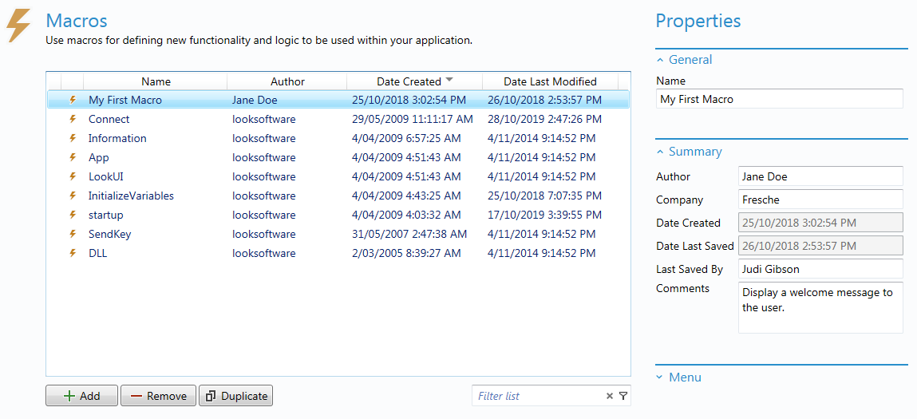Image resolution: width=917 pixels, height=419 pixels.
Task: Edit Last Saved By field Judi Gibson
Action: [x=820, y=269]
